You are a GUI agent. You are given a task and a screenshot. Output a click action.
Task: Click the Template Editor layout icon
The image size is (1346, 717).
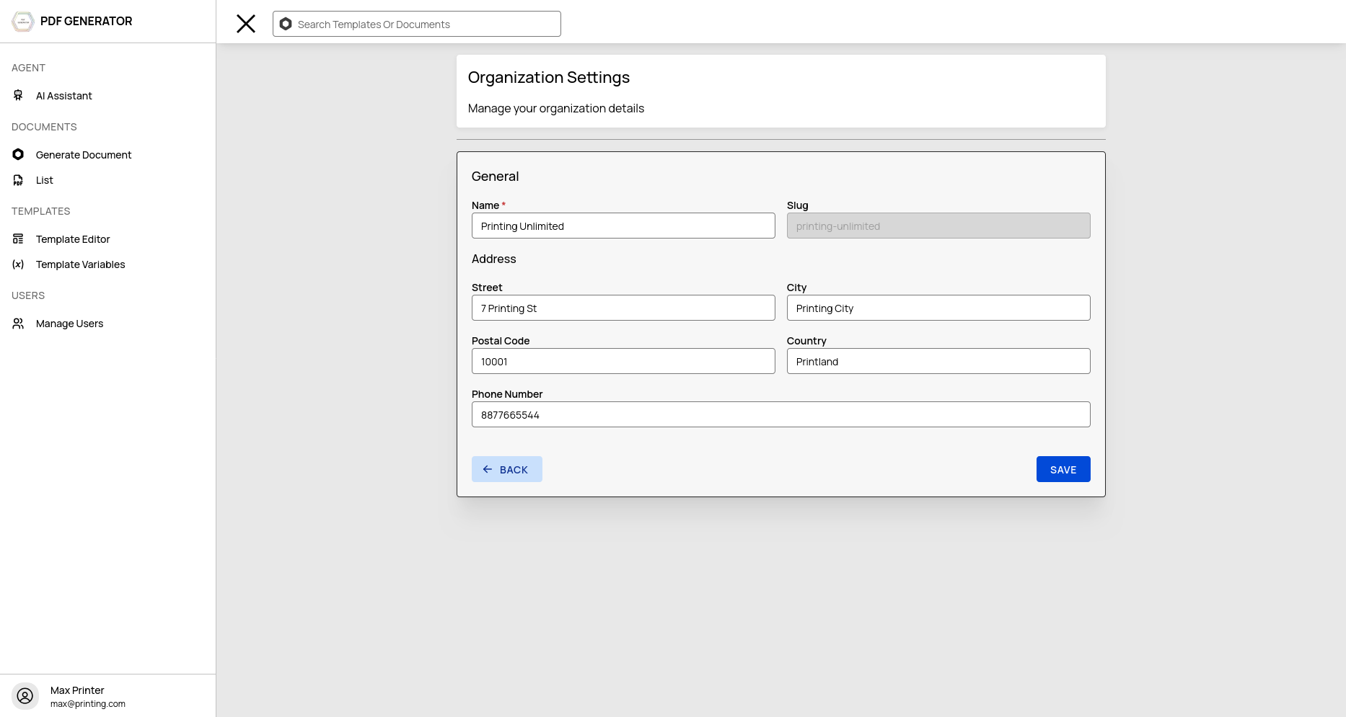pyautogui.click(x=18, y=239)
